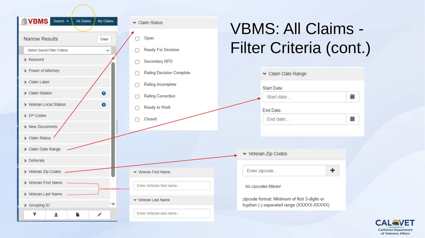The width and height of the screenshot is (425, 238).
Task: Collapse the Claim Status panel header
Action: pyautogui.click(x=173, y=23)
